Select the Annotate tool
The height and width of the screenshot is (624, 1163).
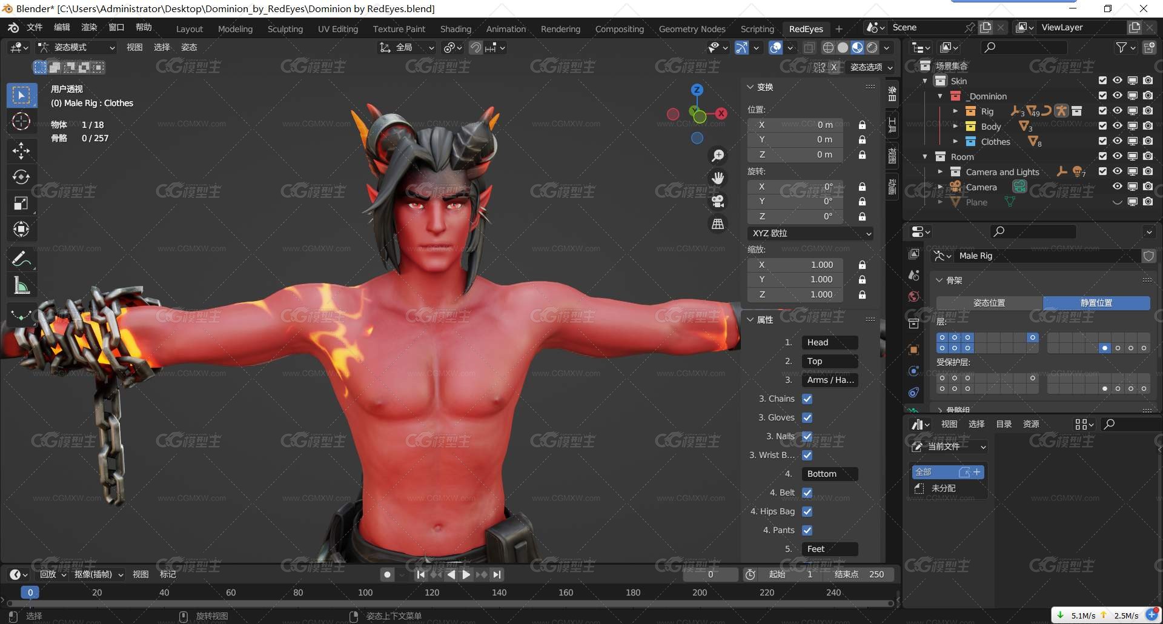tap(21, 259)
